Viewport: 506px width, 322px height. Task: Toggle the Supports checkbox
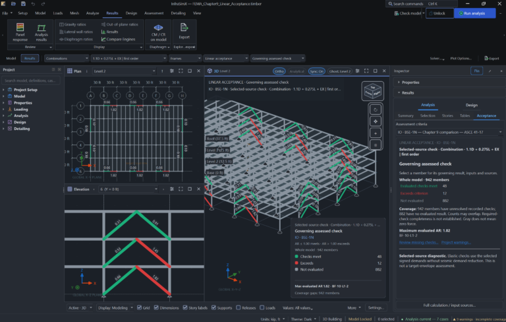pos(213,307)
